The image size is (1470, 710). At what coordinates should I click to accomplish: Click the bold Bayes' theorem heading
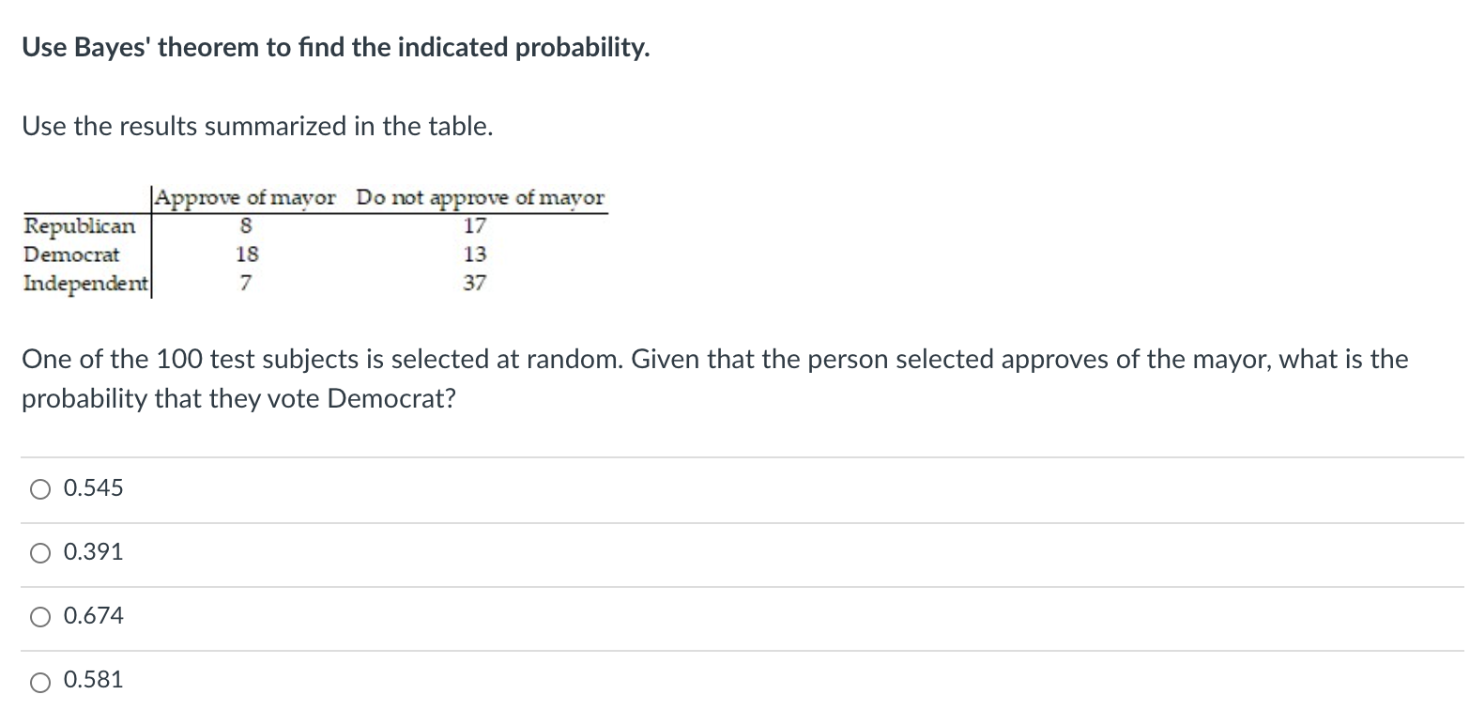(x=336, y=48)
